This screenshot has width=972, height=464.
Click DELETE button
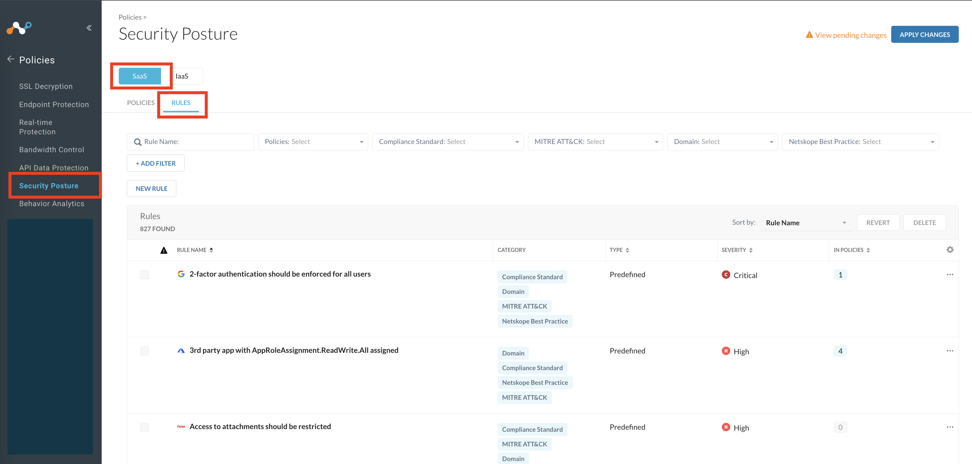(924, 223)
